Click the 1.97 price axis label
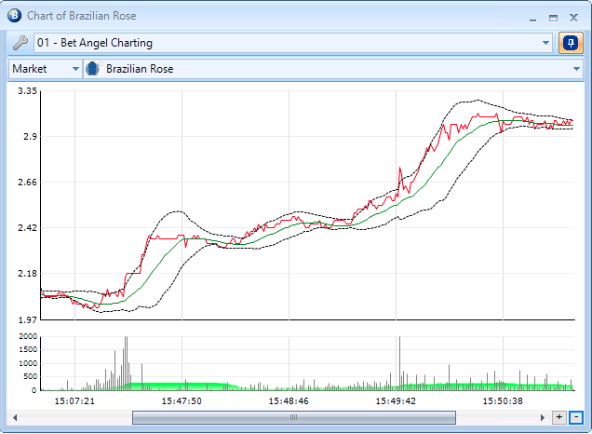Screen dimensions: 592x434 tap(27, 320)
